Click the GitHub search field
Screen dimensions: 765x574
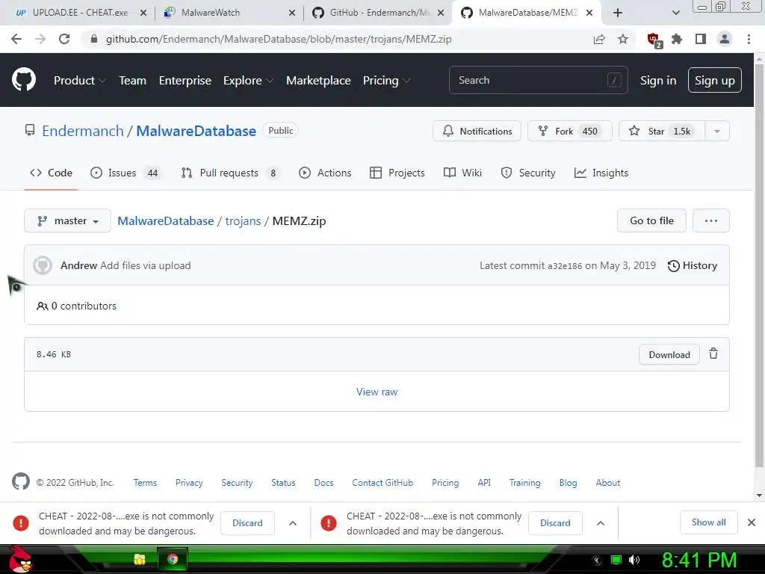[538, 80]
